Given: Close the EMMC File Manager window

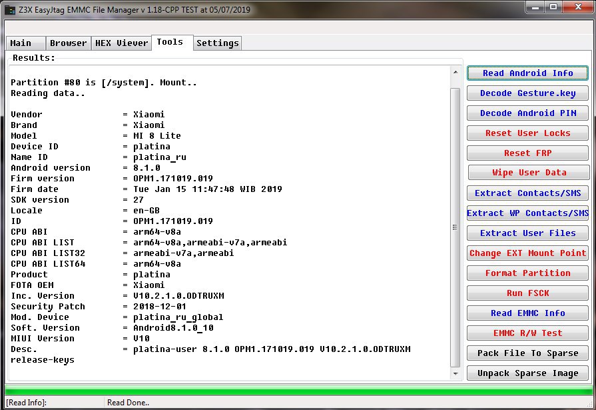Looking at the screenshot, I should click(578, 7).
